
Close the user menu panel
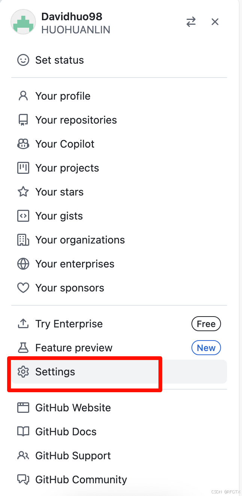tap(215, 22)
